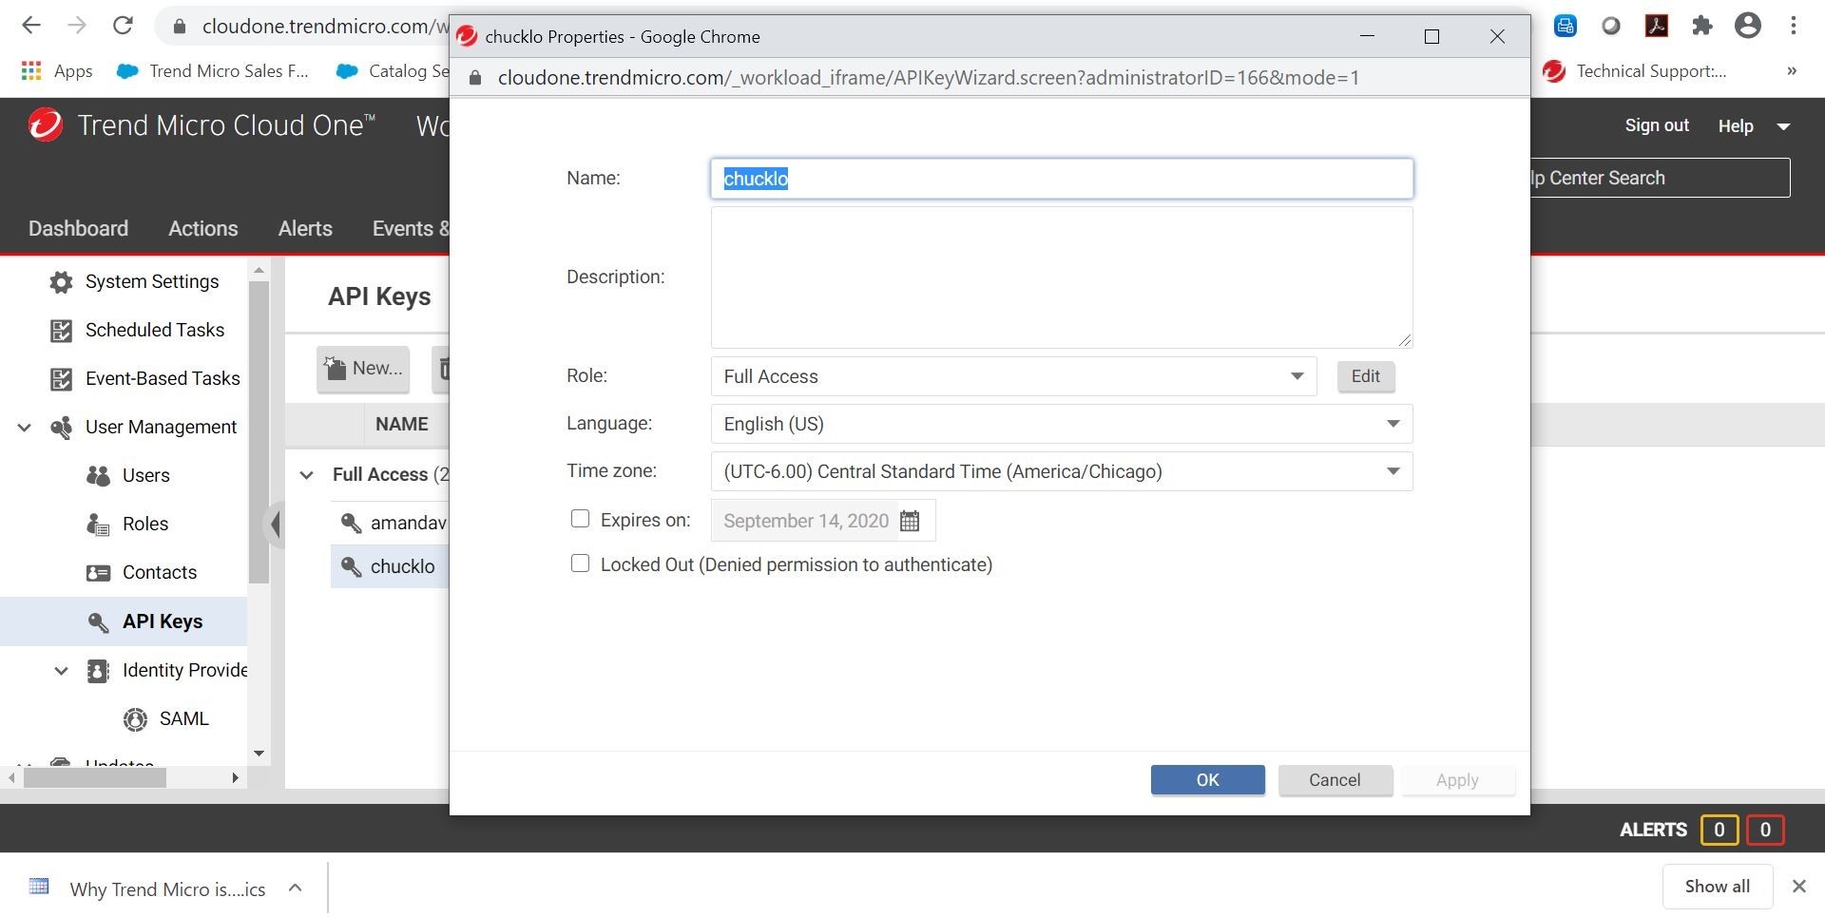Select User Management in sidebar
1825x917 pixels.
pyautogui.click(x=161, y=427)
